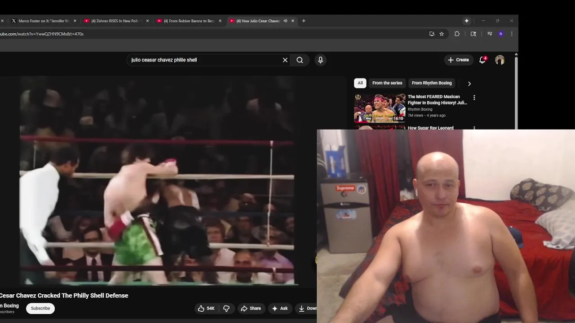Click video title Cracked The Philly Shell Defense
The width and height of the screenshot is (575, 323).
[64, 296]
